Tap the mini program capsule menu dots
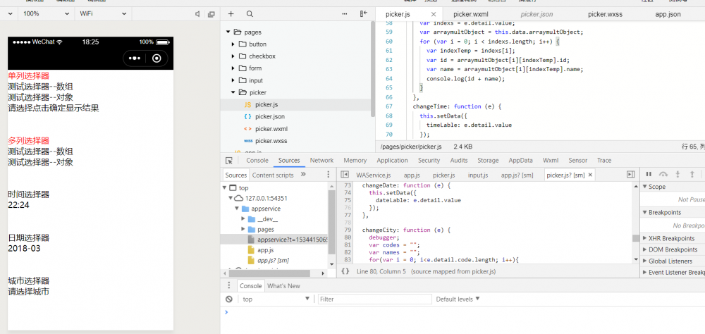Screen dimensions: 705x334 [x=135, y=58]
